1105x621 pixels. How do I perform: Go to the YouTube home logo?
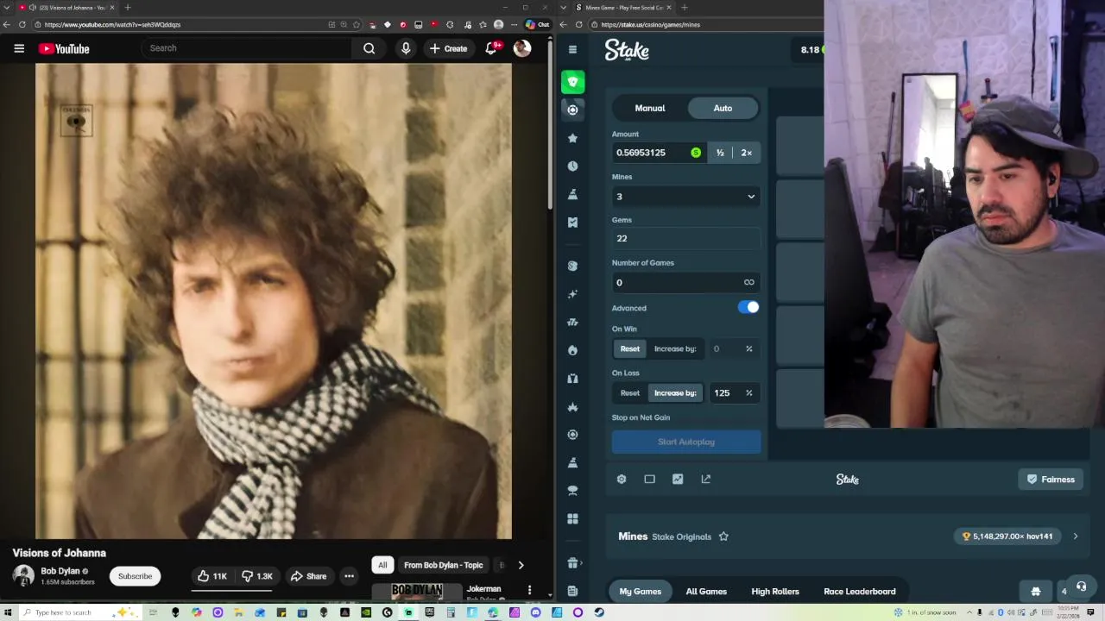pos(64,49)
